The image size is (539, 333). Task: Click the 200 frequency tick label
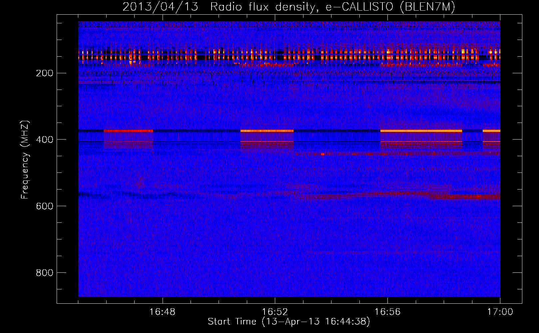pyautogui.click(x=45, y=73)
